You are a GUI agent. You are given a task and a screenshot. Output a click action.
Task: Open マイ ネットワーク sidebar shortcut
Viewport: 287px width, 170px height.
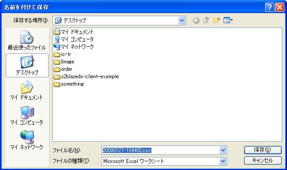pos(27,140)
